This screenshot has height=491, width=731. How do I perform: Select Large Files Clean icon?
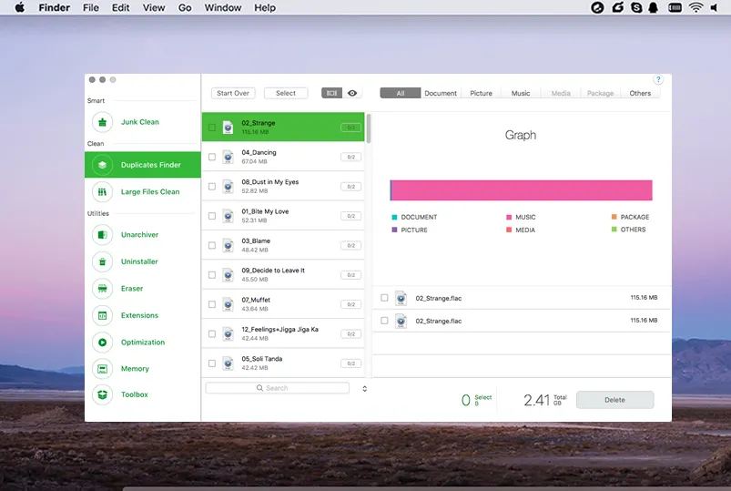(103, 192)
